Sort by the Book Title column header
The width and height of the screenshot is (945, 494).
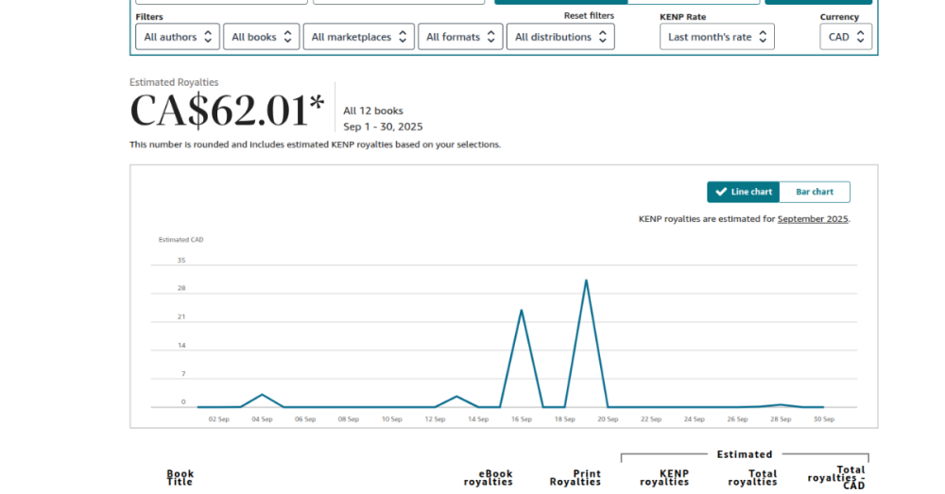click(180, 478)
